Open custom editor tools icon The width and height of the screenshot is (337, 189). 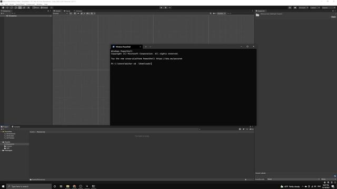[x=28, y=8]
